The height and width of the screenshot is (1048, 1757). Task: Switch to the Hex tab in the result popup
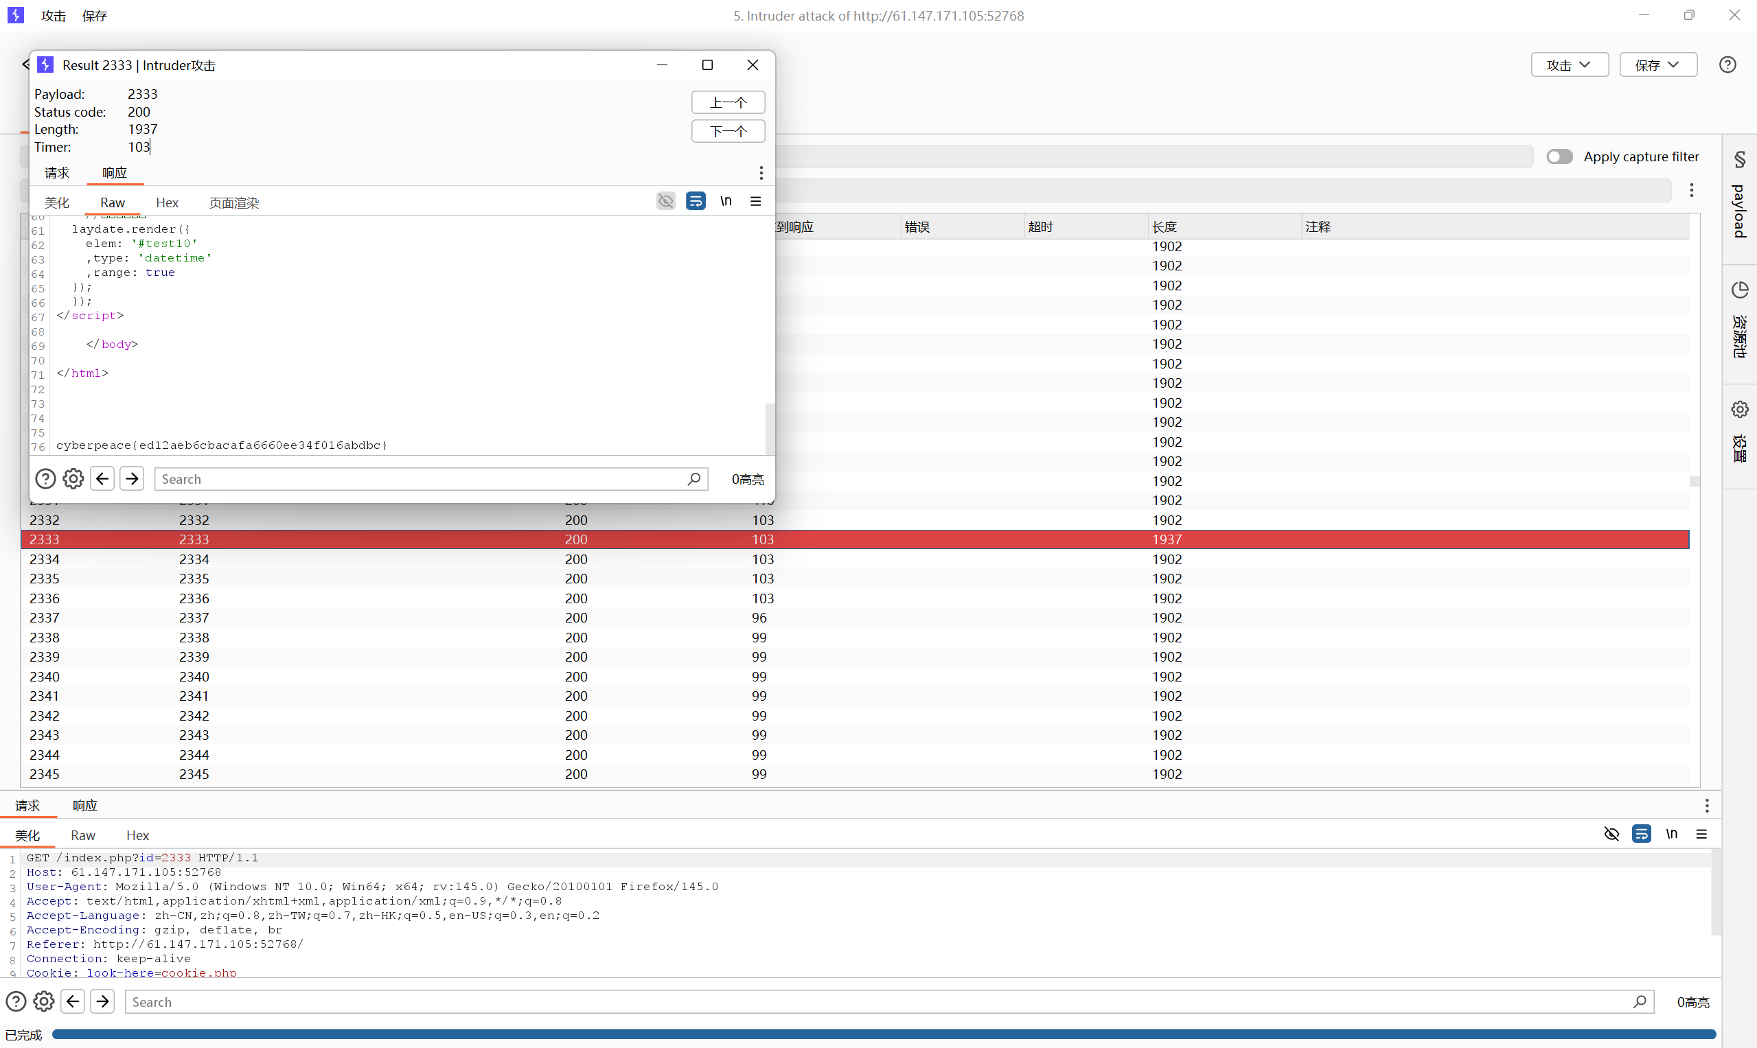click(x=167, y=202)
